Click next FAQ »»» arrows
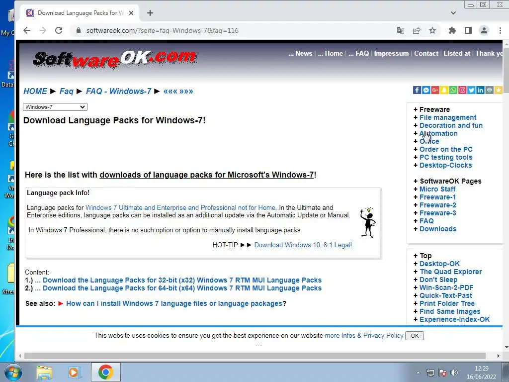 [186, 92]
